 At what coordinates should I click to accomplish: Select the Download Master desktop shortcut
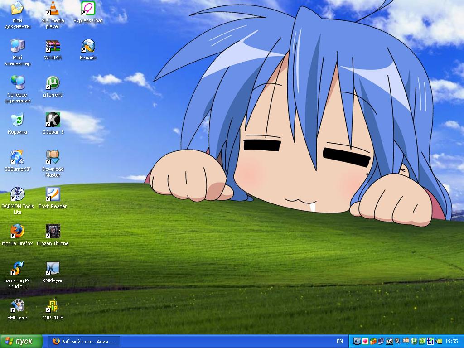(53, 164)
